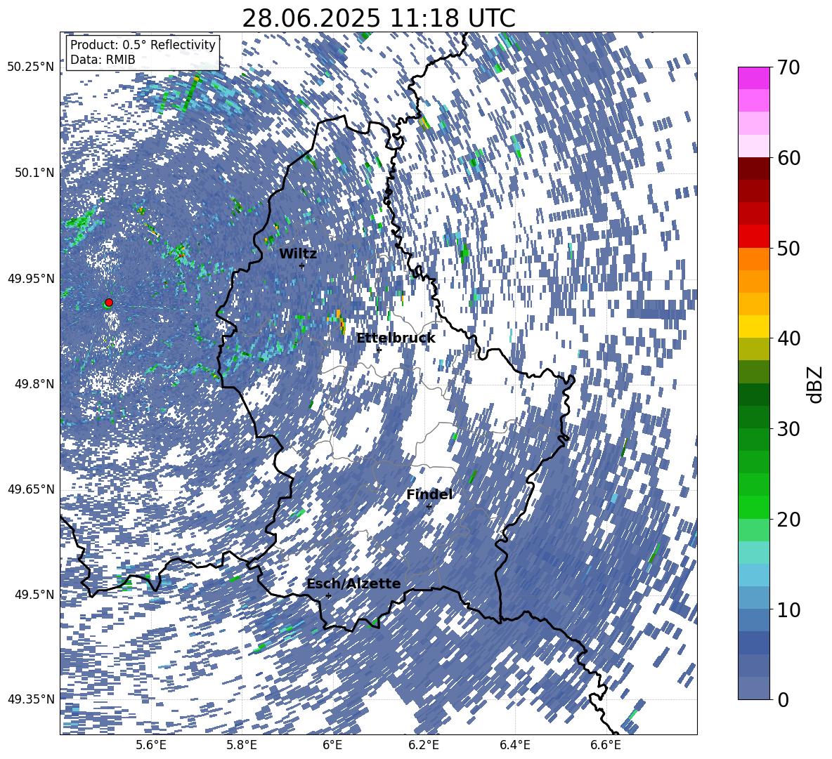The image size is (832, 759).
Task: Click the 5.6°E longitude tick label
Action: coord(151,745)
